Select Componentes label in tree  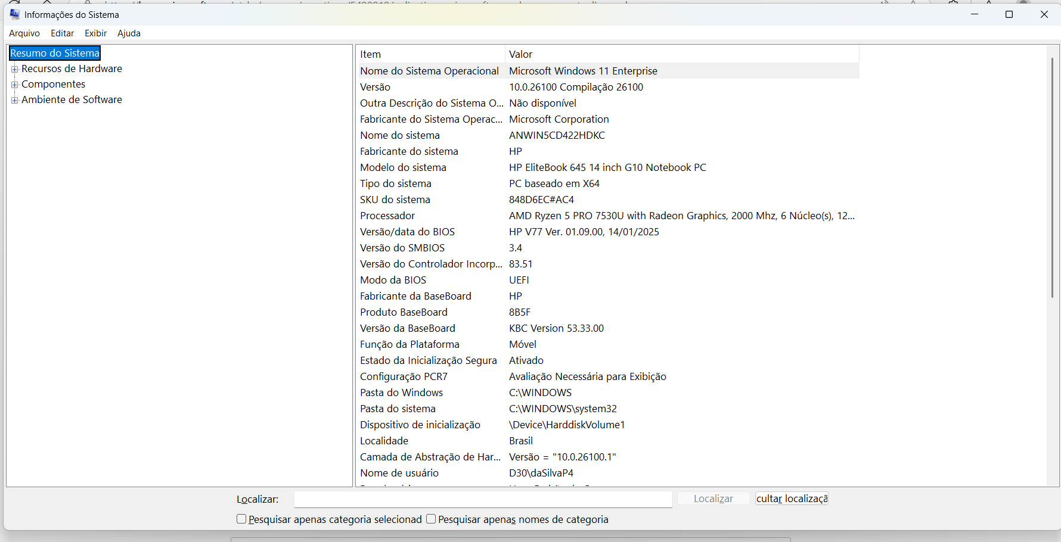53,84
